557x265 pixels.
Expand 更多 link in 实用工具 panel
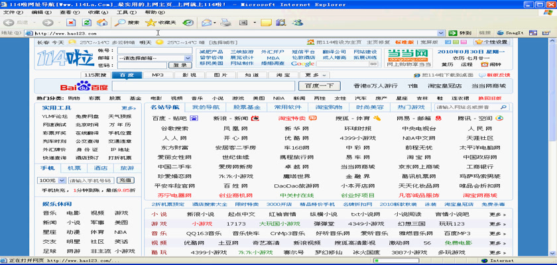128,108
